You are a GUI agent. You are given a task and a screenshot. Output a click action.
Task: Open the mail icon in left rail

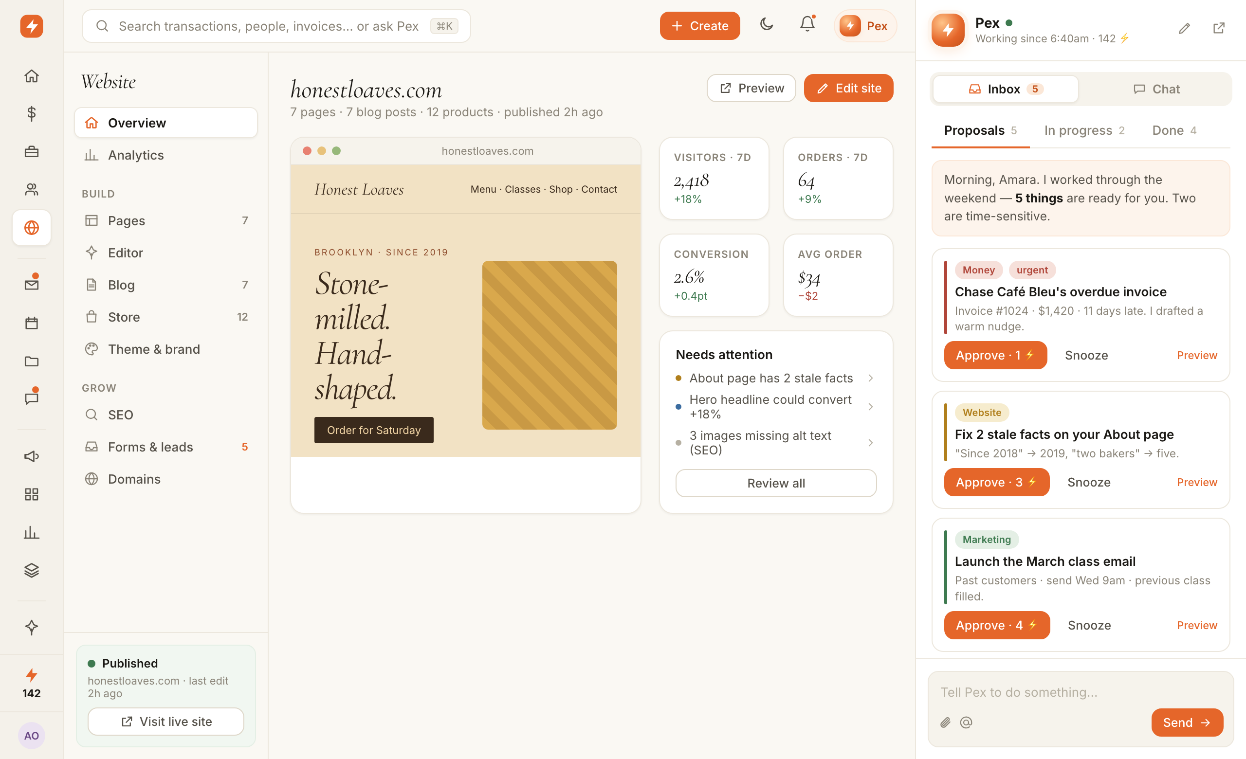coord(31,285)
